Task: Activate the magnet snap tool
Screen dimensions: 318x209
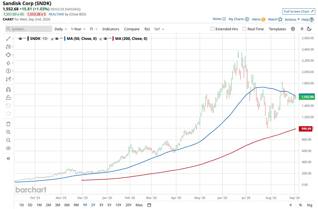Action: [8, 89]
